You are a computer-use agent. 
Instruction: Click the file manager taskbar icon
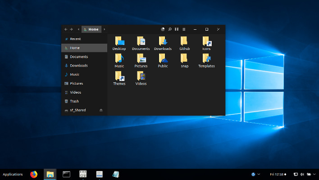[x=50, y=174]
